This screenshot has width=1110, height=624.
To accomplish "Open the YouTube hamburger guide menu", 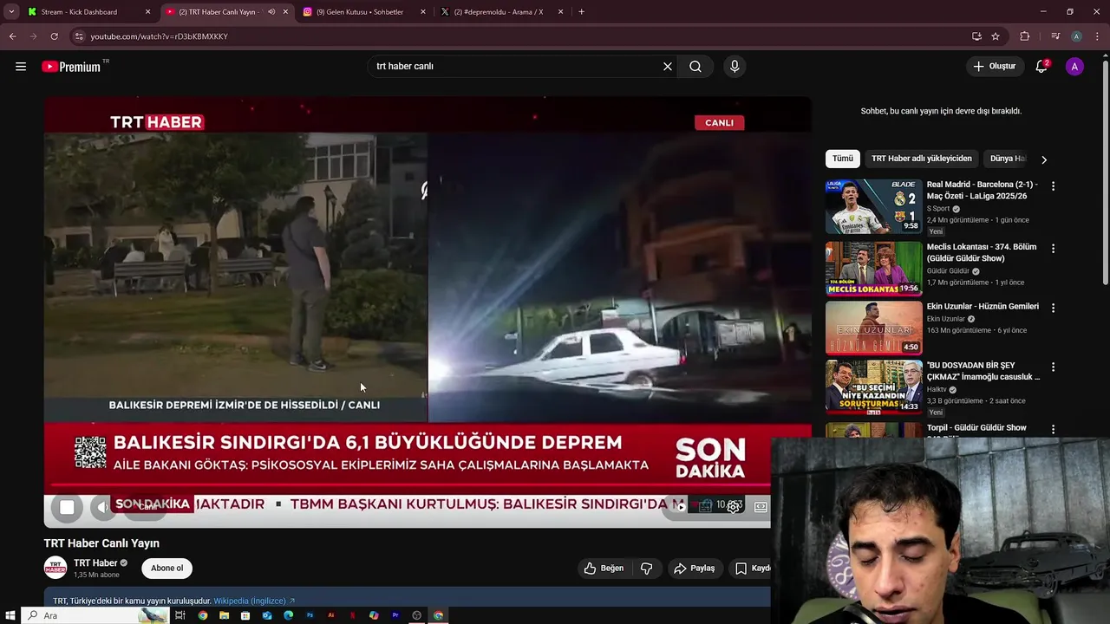I will tap(21, 67).
